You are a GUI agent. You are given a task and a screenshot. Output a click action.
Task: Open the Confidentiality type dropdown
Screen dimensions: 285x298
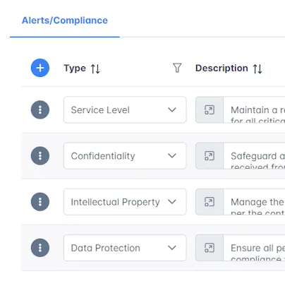pos(125,156)
